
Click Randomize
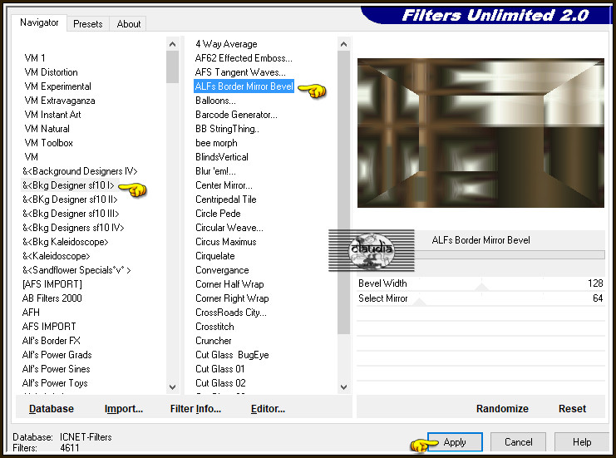(502, 409)
